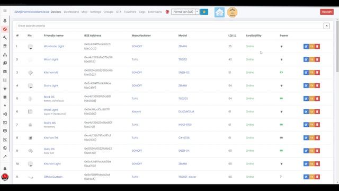Expand the Permit join dropdown arrow
Viewport: 339px width, 191px height.
click(x=197, y=12)
